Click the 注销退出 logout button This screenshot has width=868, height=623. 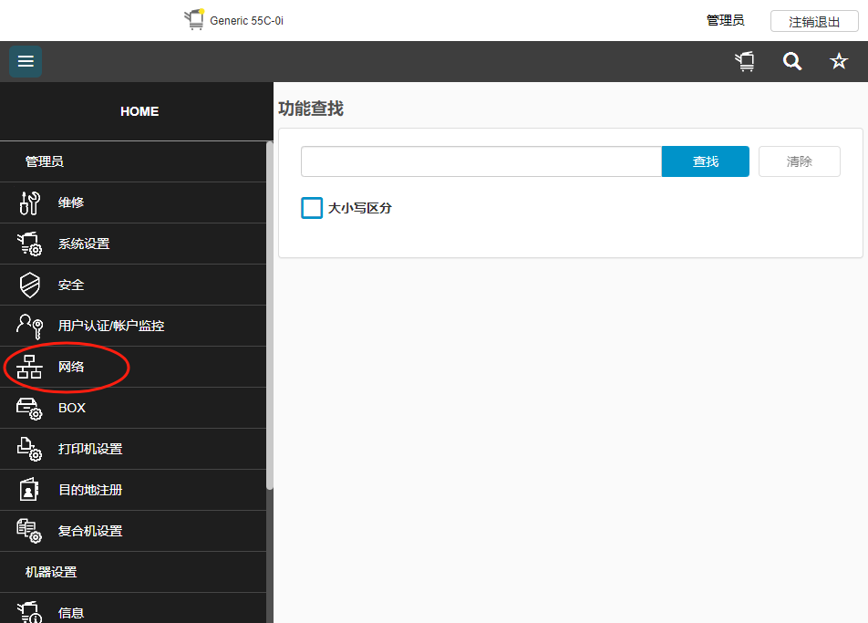[x=814, y=21]
